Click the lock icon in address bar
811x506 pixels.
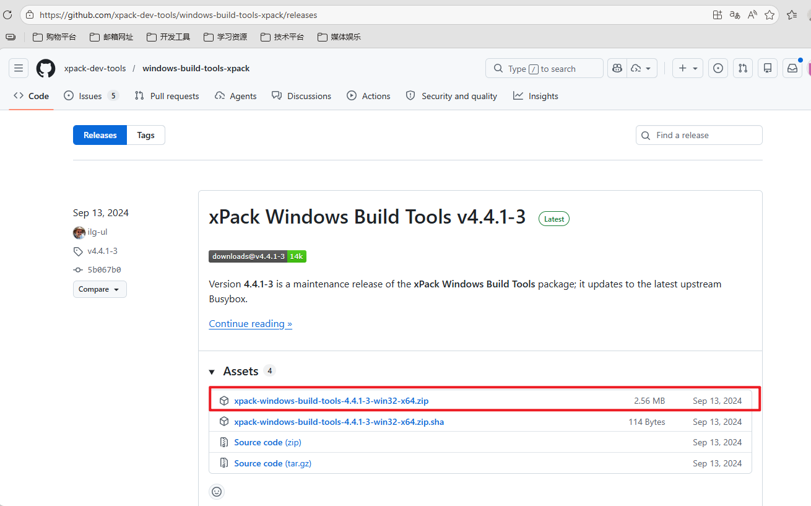(30, 14)
